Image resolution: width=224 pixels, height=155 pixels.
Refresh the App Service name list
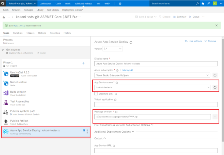[x=215, y=87]
